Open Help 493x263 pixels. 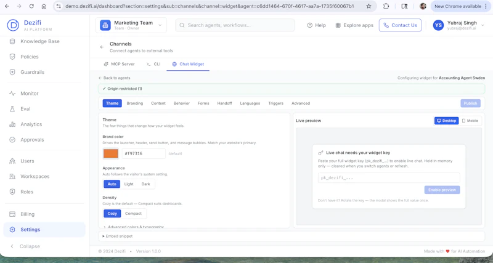(316, 25)
